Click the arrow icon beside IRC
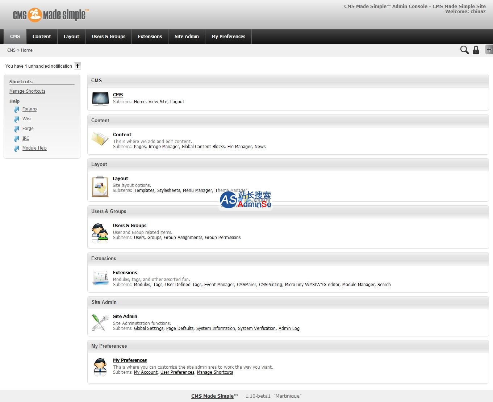 click(17, 139)
